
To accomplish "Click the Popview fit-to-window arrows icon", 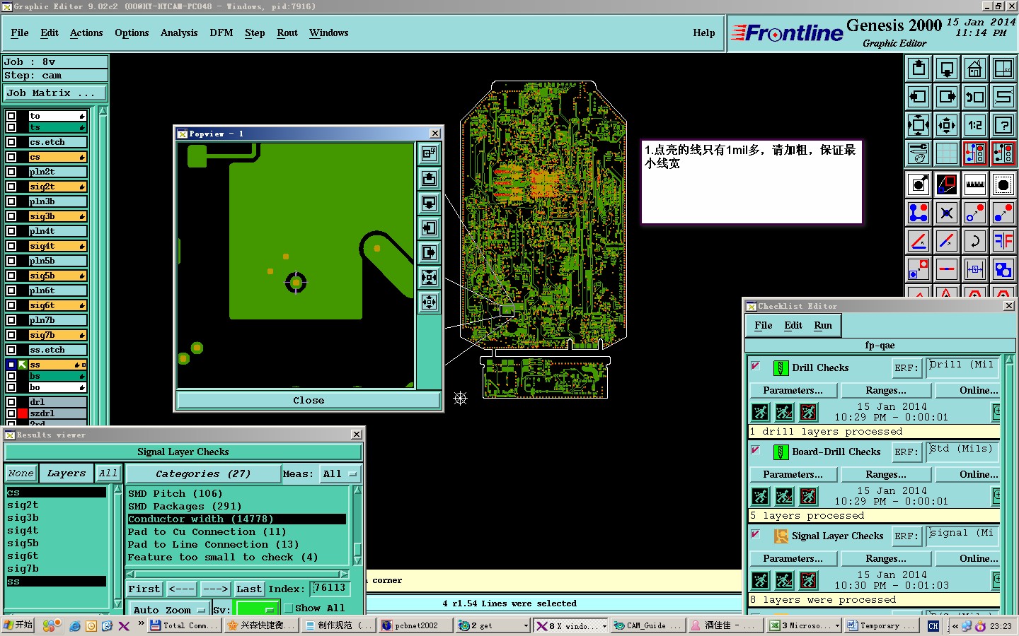I will point(429,278).
